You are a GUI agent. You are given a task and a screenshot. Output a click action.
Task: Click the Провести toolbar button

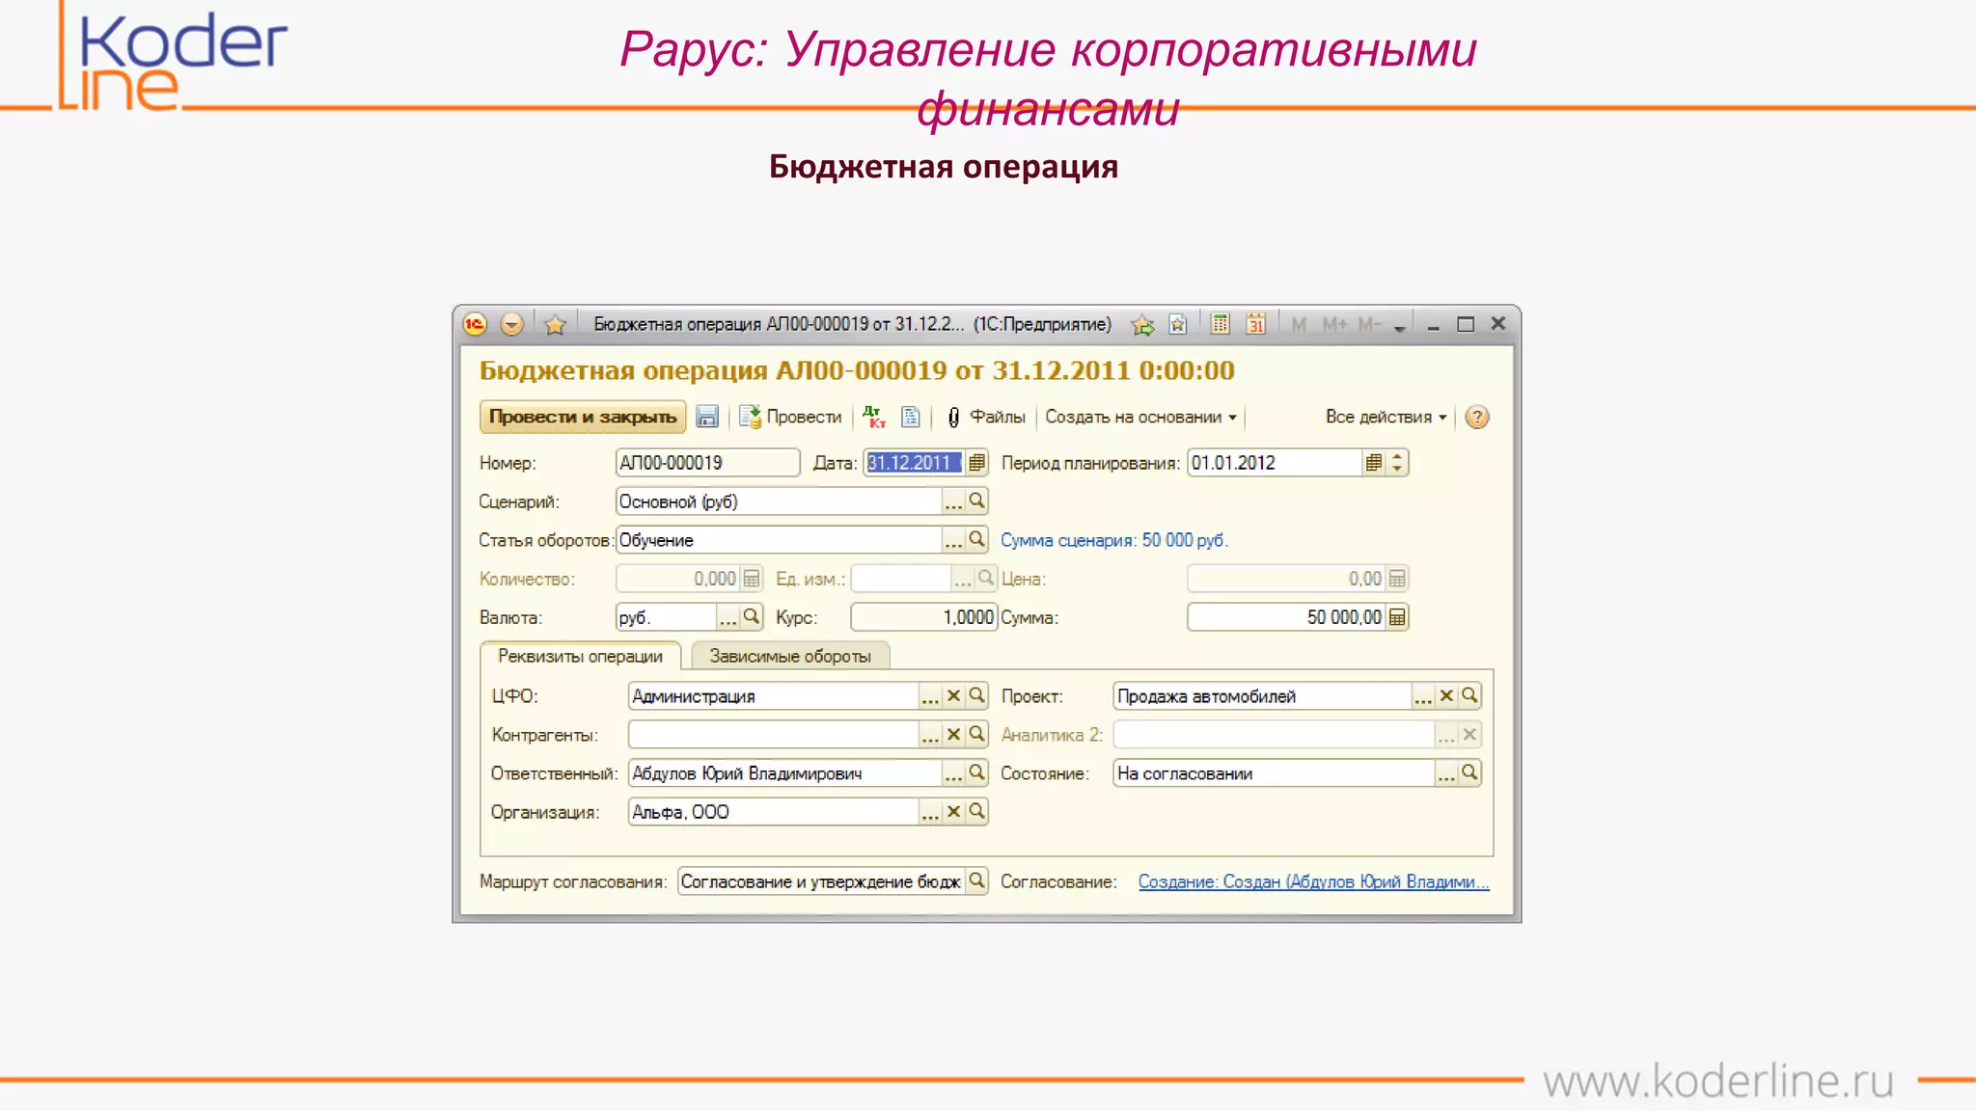[x=790, y=417]
